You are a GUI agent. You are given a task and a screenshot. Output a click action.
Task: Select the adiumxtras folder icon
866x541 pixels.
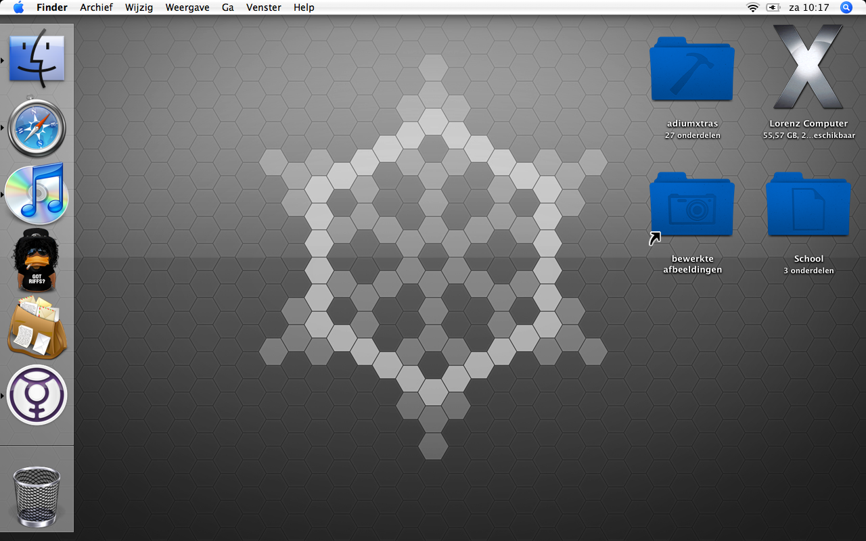coord(691,70)
